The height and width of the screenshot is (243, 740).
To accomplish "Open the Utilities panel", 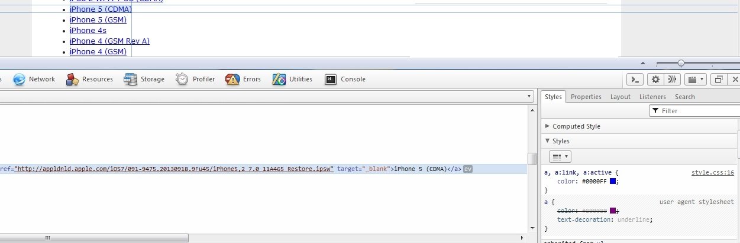I will pos(292,79).
